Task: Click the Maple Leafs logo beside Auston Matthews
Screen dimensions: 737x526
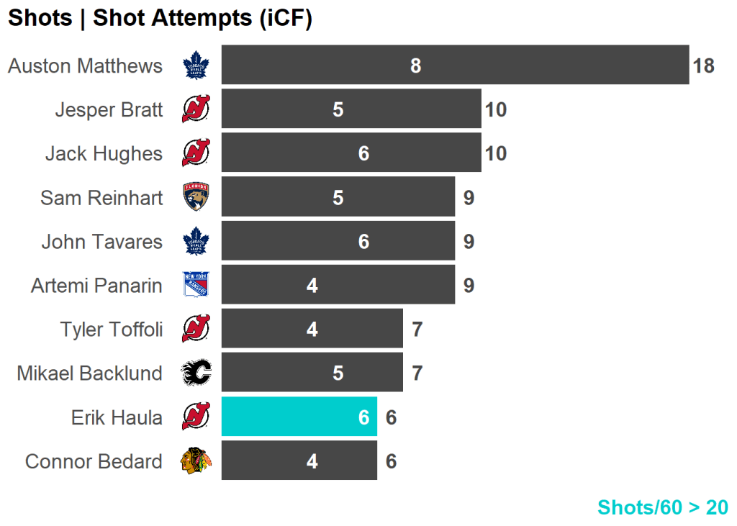Action: (x=195, y=65)
